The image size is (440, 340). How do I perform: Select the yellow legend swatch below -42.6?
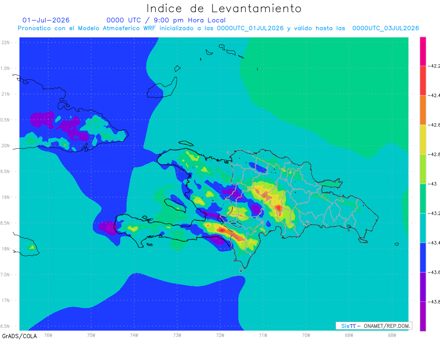[423, 139]
